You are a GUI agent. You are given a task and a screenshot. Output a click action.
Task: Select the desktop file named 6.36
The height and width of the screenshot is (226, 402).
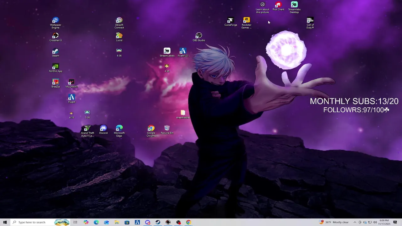(x=119, y=52)
